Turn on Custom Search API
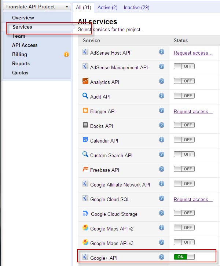Image resolution: width=220 pixels, height=266 pixels. pos(184,154)
